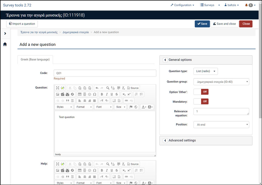Viewport: 262px width, 185px height.
Task: Insert YouTube video in Question editor
Action: click(67, 94)
